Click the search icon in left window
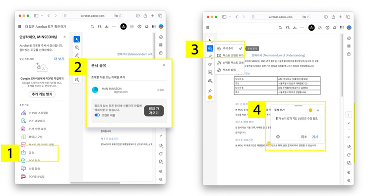 click(92, 27)
